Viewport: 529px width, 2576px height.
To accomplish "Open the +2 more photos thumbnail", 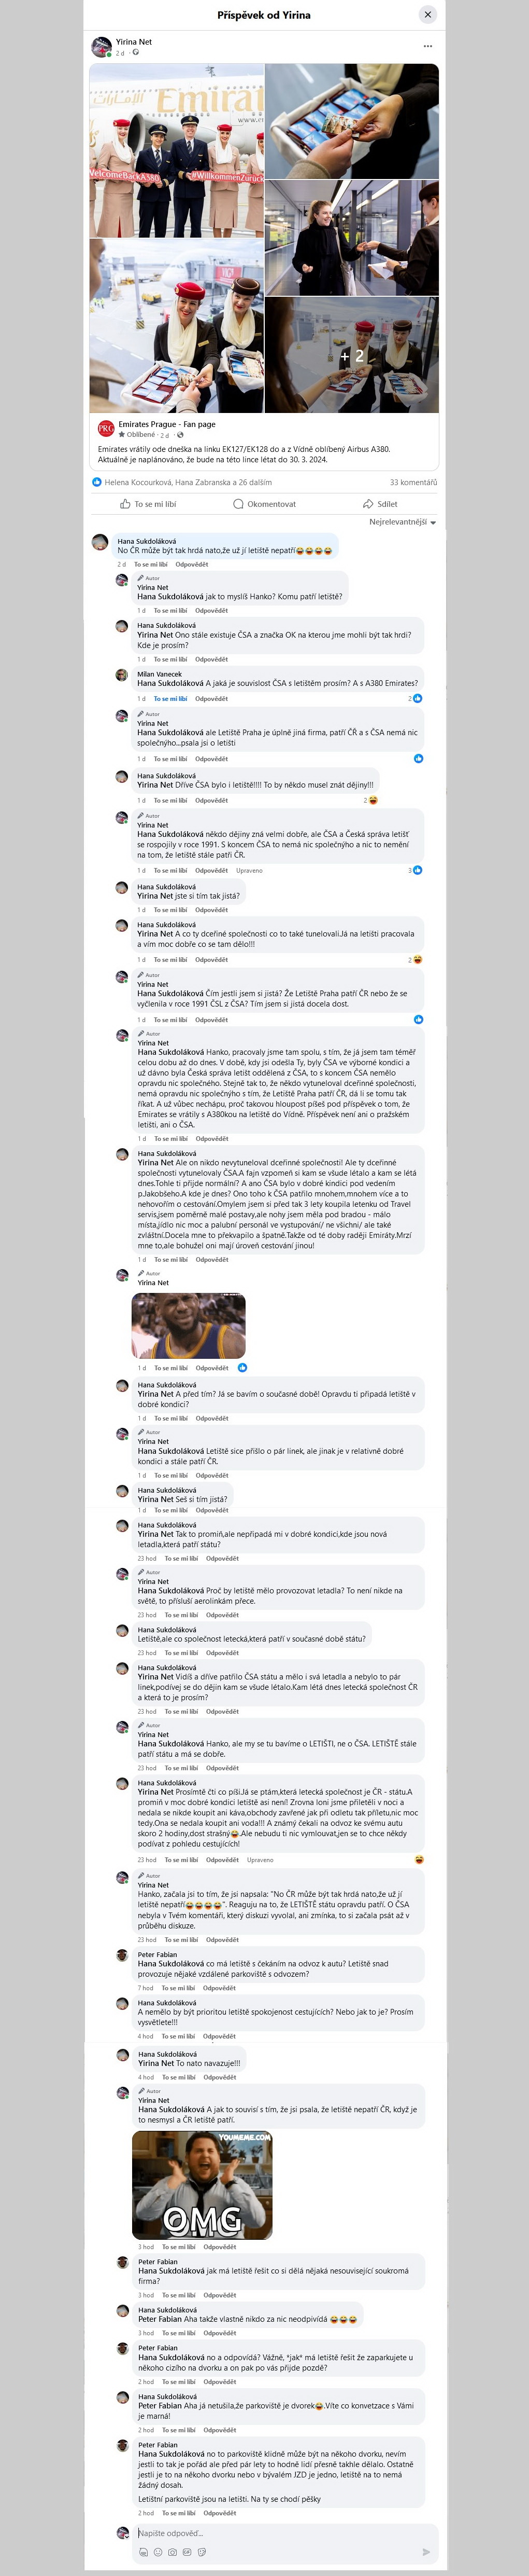I will pos(351,355).
